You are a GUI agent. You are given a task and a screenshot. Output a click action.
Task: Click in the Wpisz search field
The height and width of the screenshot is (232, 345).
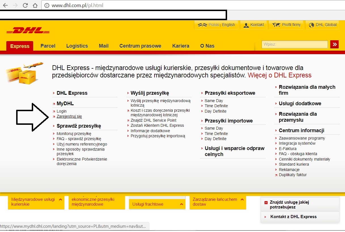pos(294,44)
